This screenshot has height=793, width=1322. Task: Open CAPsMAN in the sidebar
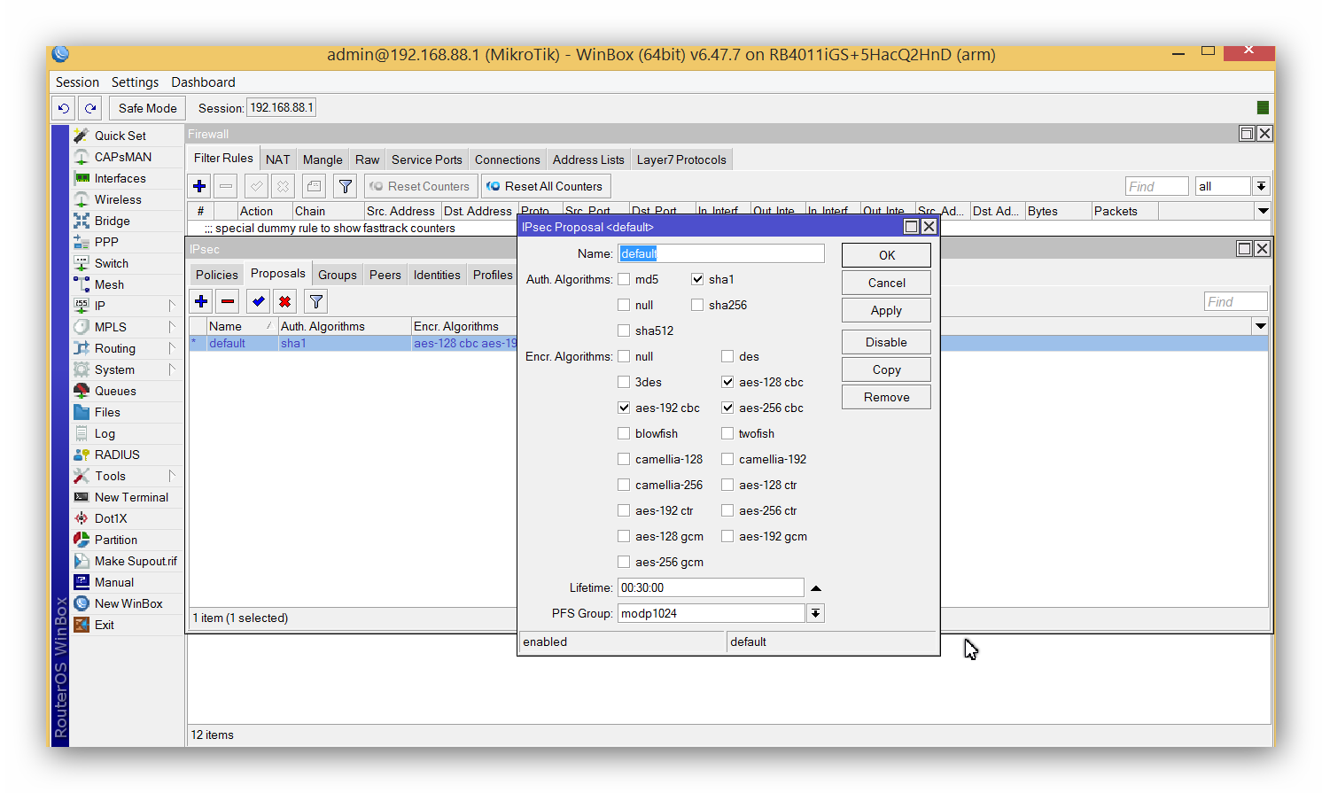[x=123, y=157]
